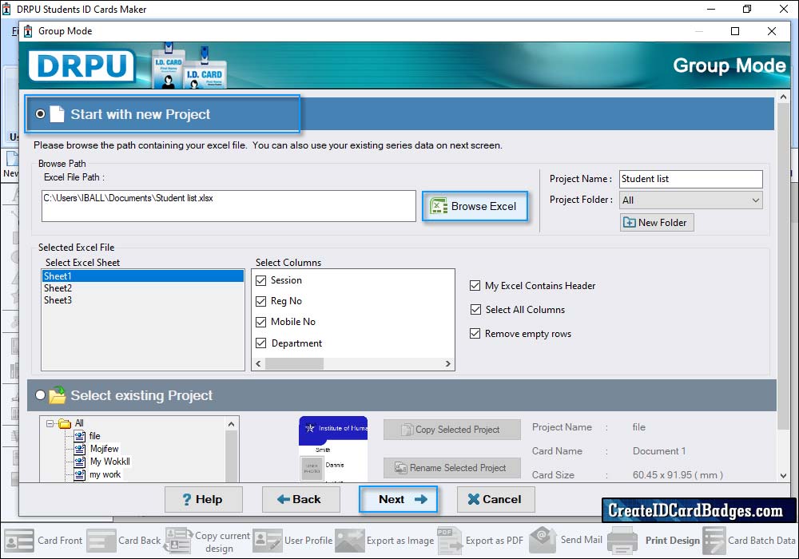The image size is (799, 559).
Task: Select the Select existing Project radio button
Action: 40,395
